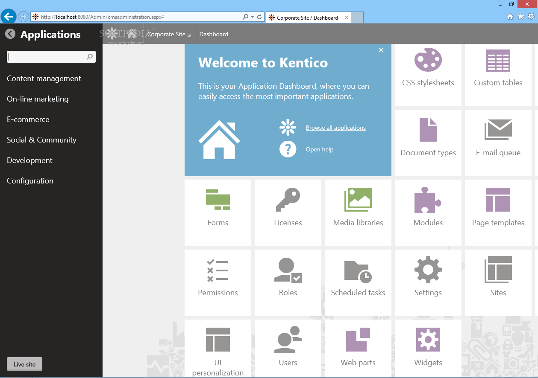Click the large house icon in welcome panel
Viewport: 538px width, 378px height.
pos(219,140)
